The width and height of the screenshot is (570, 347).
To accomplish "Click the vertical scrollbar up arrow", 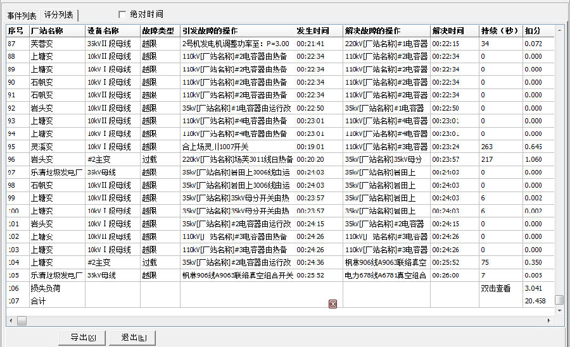I will tap(559, 30).
